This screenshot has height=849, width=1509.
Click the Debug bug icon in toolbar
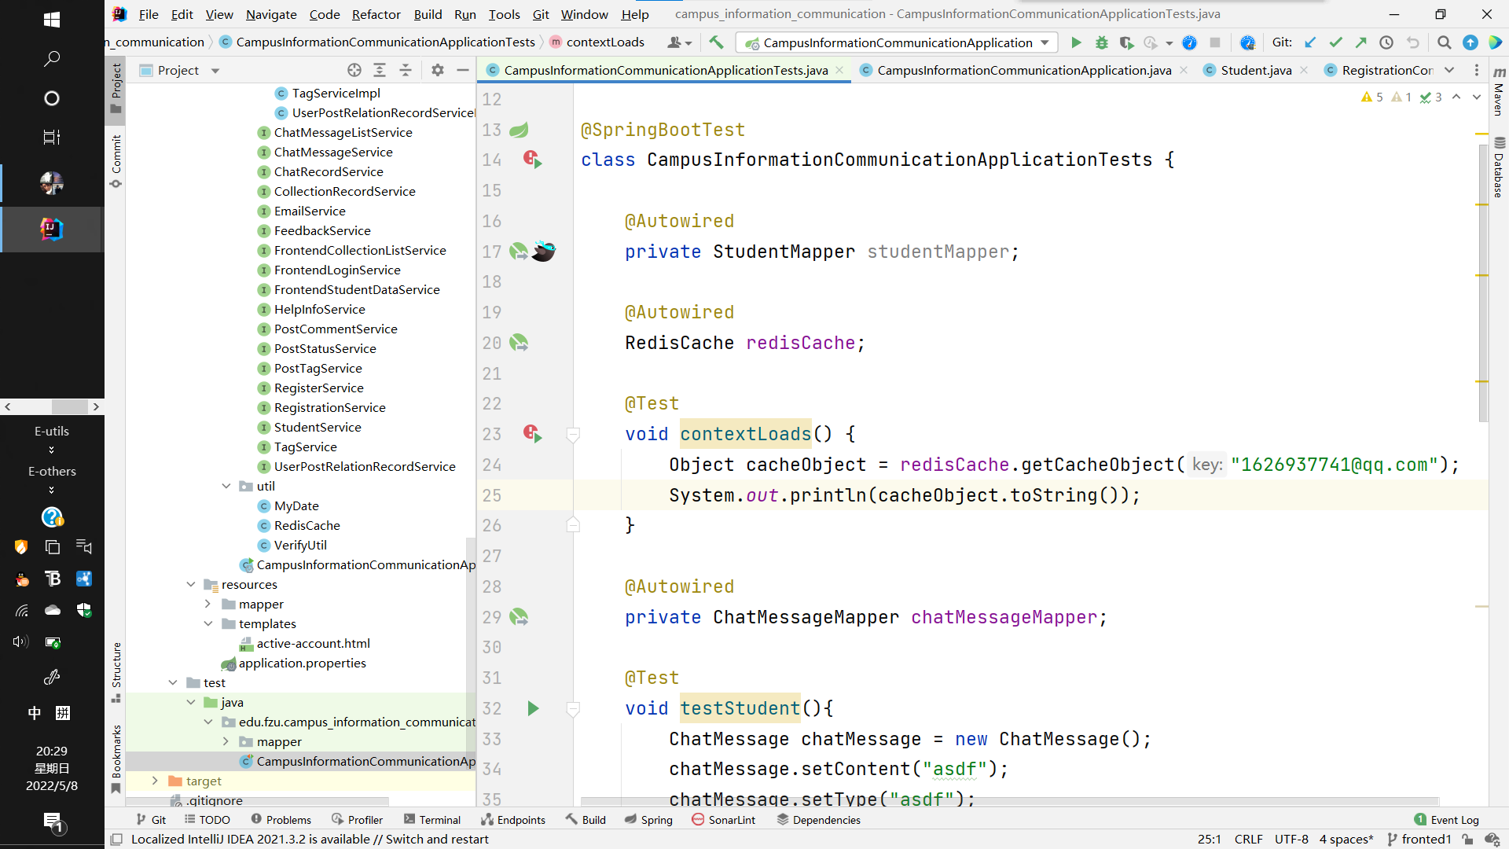1101,42
